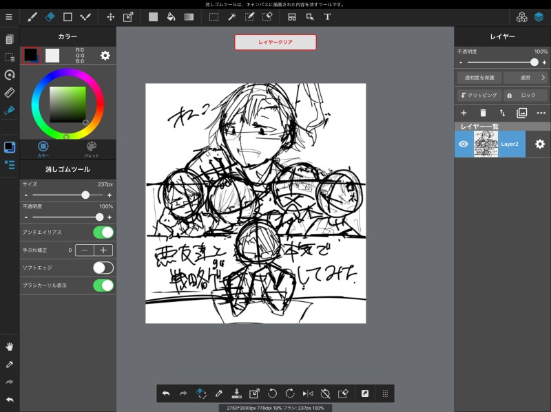
Task: Select the Text tool
Action: [x=327, y=17]
